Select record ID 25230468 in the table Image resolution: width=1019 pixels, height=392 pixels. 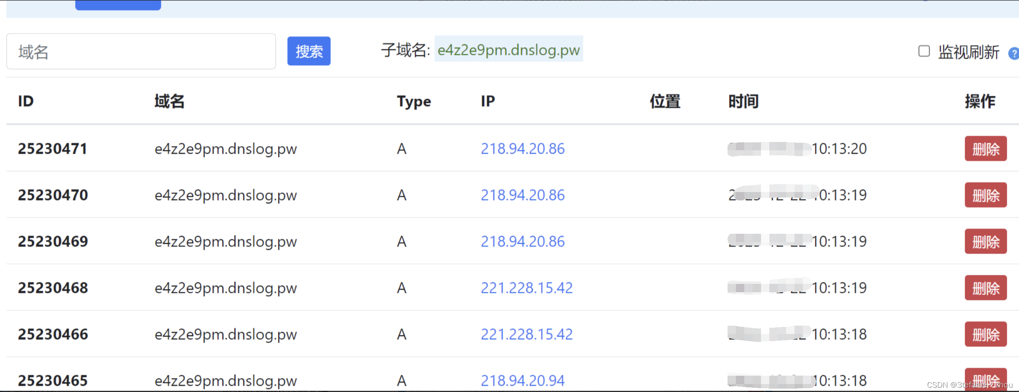pyautogui.click(x=53, y=287)
